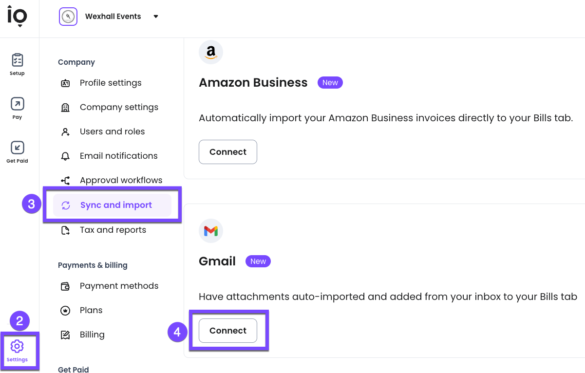Click the Wexhall Events company avatar

(x=68, y=17)
